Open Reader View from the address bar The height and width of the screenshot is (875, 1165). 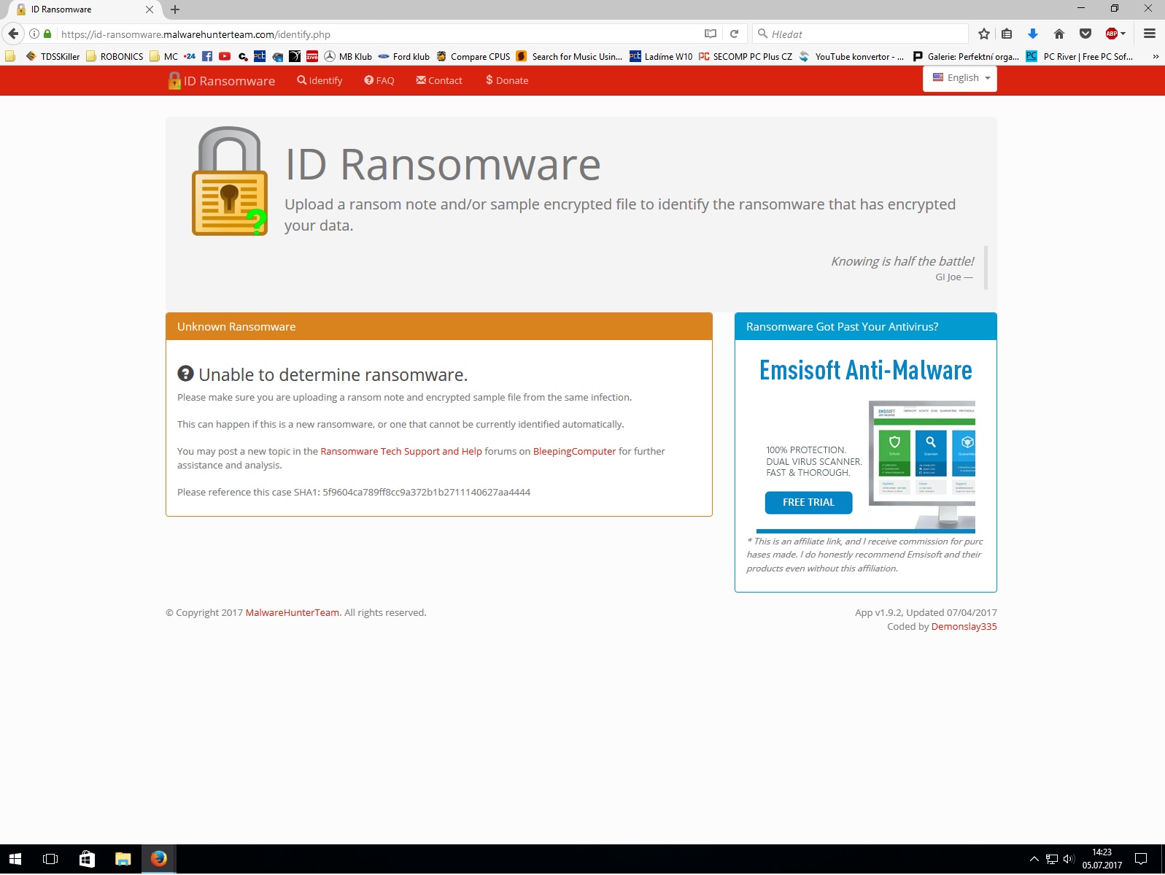711,34
